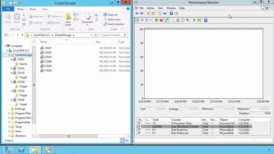The width and height of the screenshot is (274, 154).
Task: Click the Copy to button
Action: 36,23
